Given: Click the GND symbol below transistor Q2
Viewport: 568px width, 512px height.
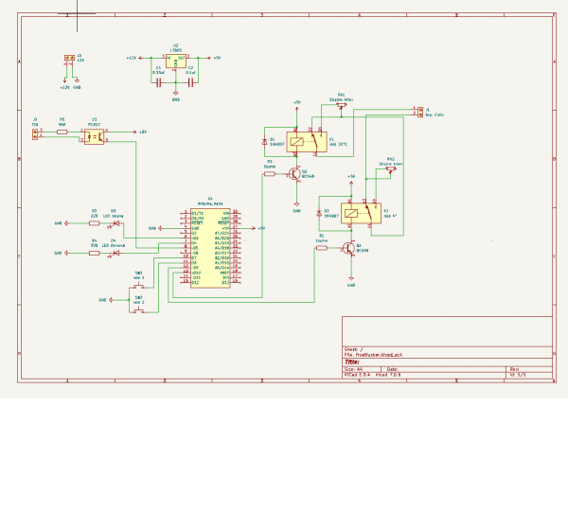Looking at the screenshot, I should [296, 204].
